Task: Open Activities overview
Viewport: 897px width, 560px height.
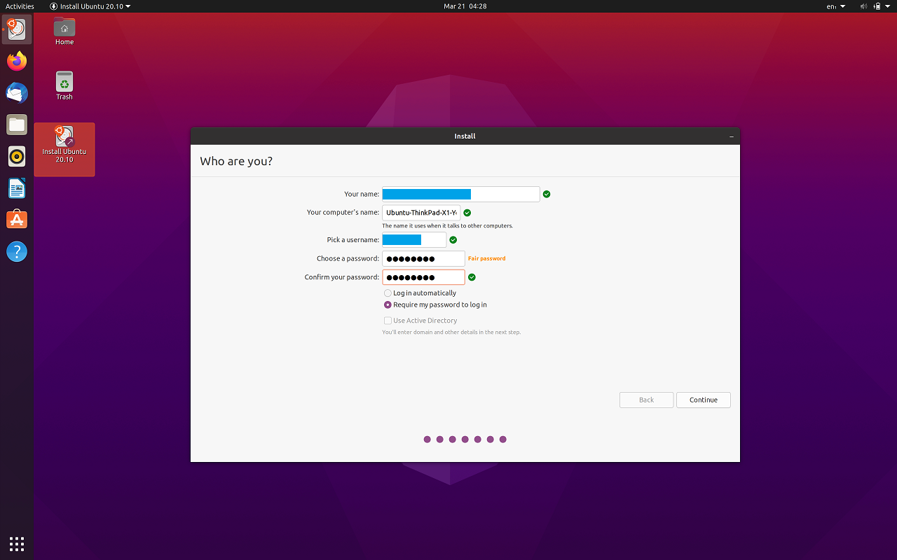Action: [x=20, y=6]
